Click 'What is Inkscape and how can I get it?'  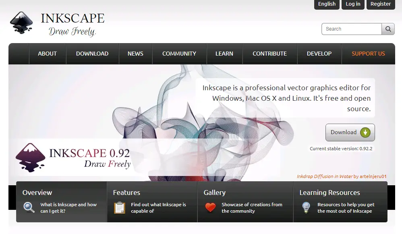pos(68,208)
